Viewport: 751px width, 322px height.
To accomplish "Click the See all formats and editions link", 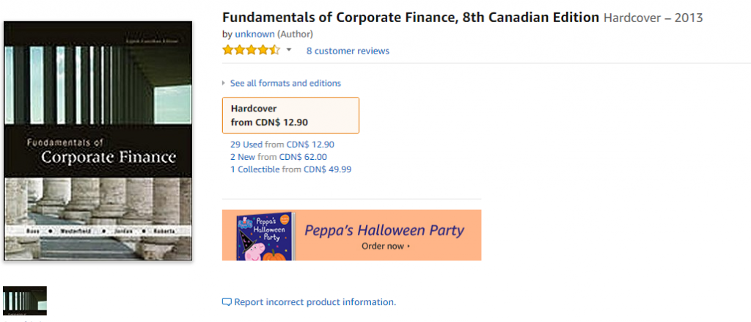I will [285, 84].
